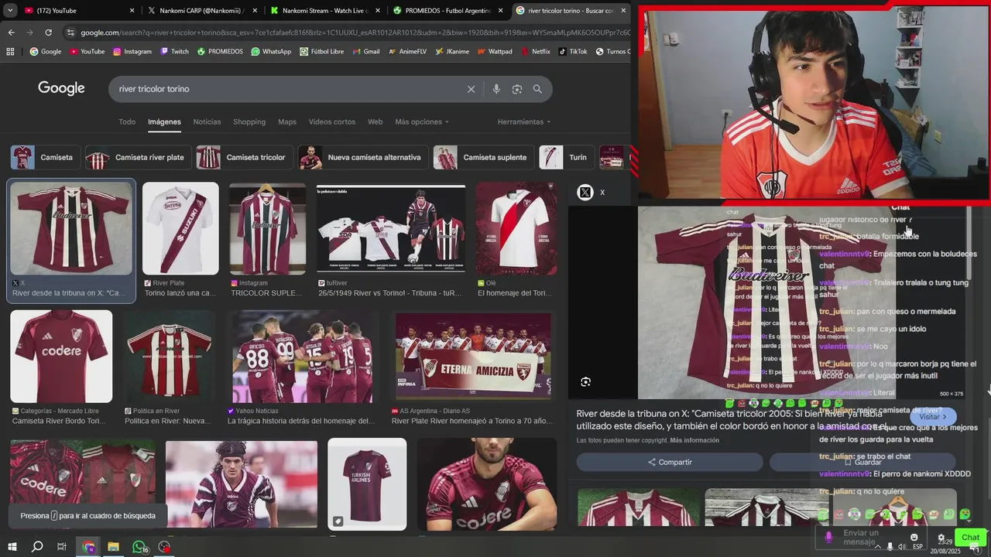Open the emoji picker in chat box
This screenshot has width=991, height=557.
pyautogui.click(x=914, y=537)
